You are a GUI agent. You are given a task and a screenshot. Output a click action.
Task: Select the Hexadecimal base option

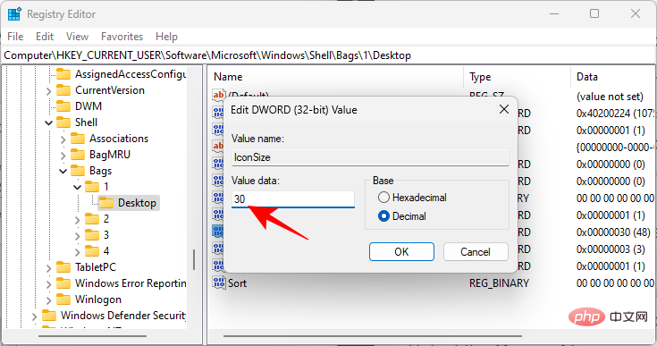tap(383, 198)
